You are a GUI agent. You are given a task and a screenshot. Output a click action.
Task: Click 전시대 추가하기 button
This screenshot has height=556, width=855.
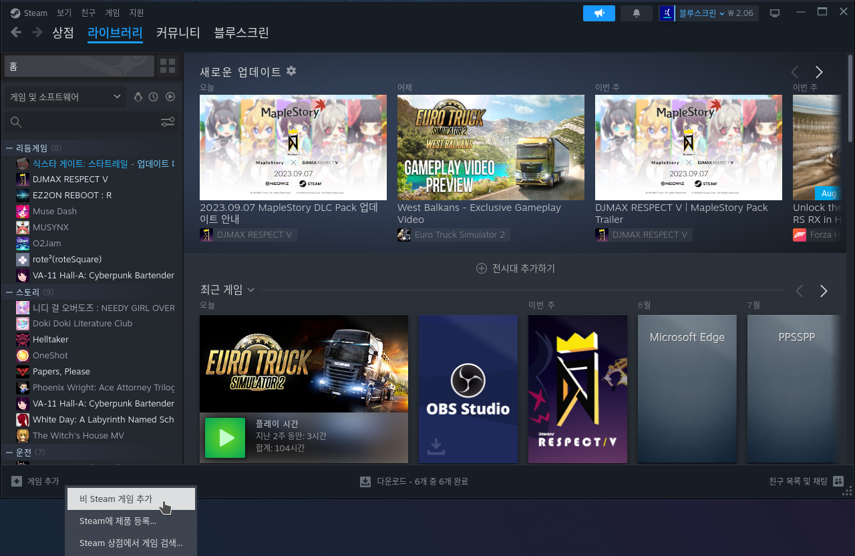515,268
